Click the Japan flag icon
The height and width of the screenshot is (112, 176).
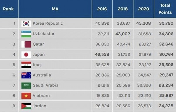[x=26, y=55]
